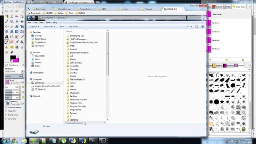Open Google Chrome from the taskbar
The image size is (256, 144).
14,141
